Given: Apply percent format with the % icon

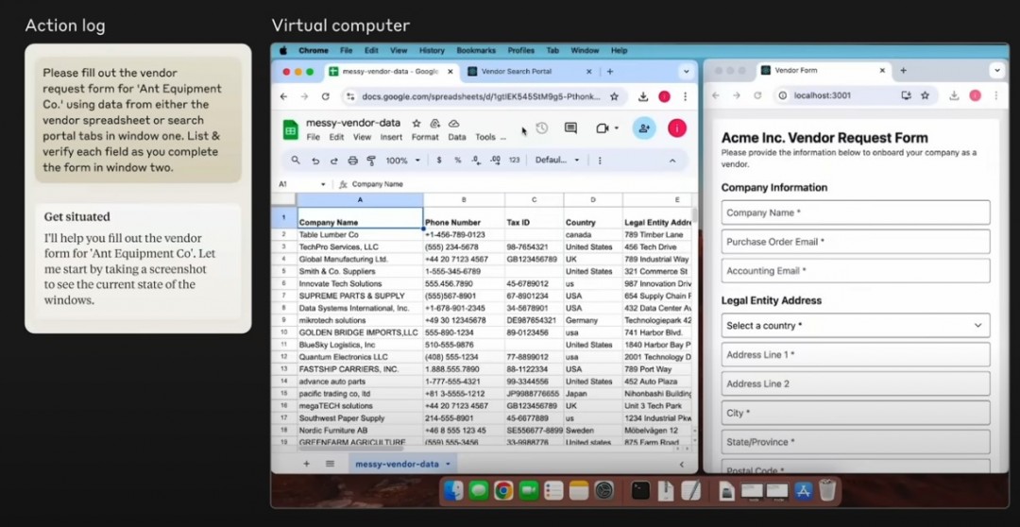Looking at the screenshot, I should coord(457,160).
